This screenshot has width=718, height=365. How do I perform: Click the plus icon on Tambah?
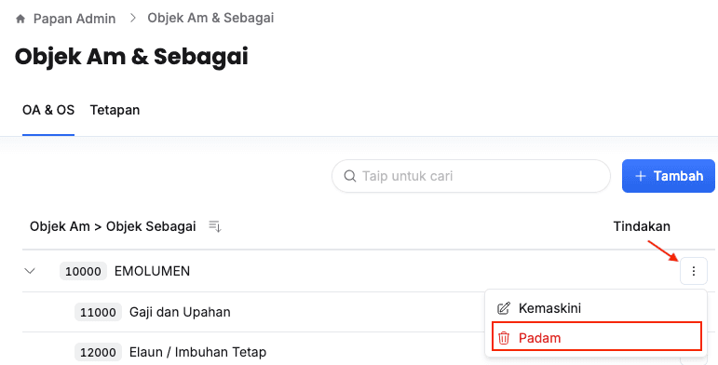[641, 176]
